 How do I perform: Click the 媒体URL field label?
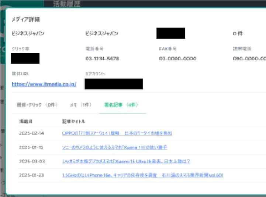(20, 74)
